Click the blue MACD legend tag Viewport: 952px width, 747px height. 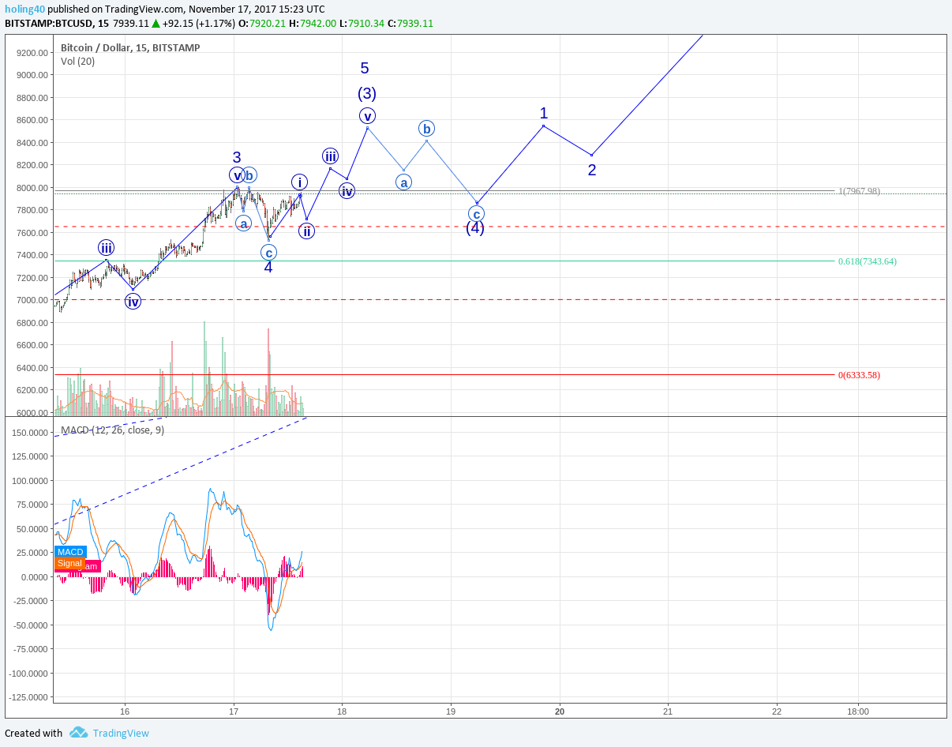[x=70, y=552]
